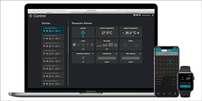Tap the plus button on the watch

[189, 83]
